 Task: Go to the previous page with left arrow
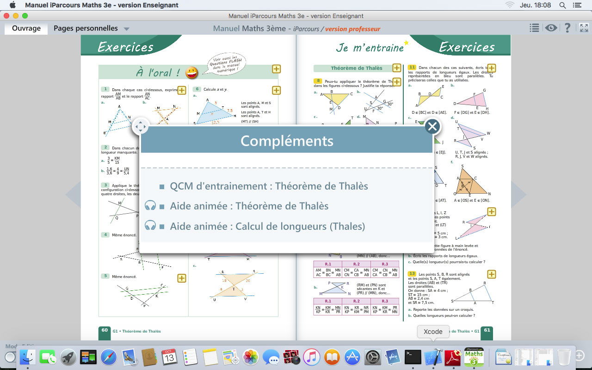click(73, 195)
